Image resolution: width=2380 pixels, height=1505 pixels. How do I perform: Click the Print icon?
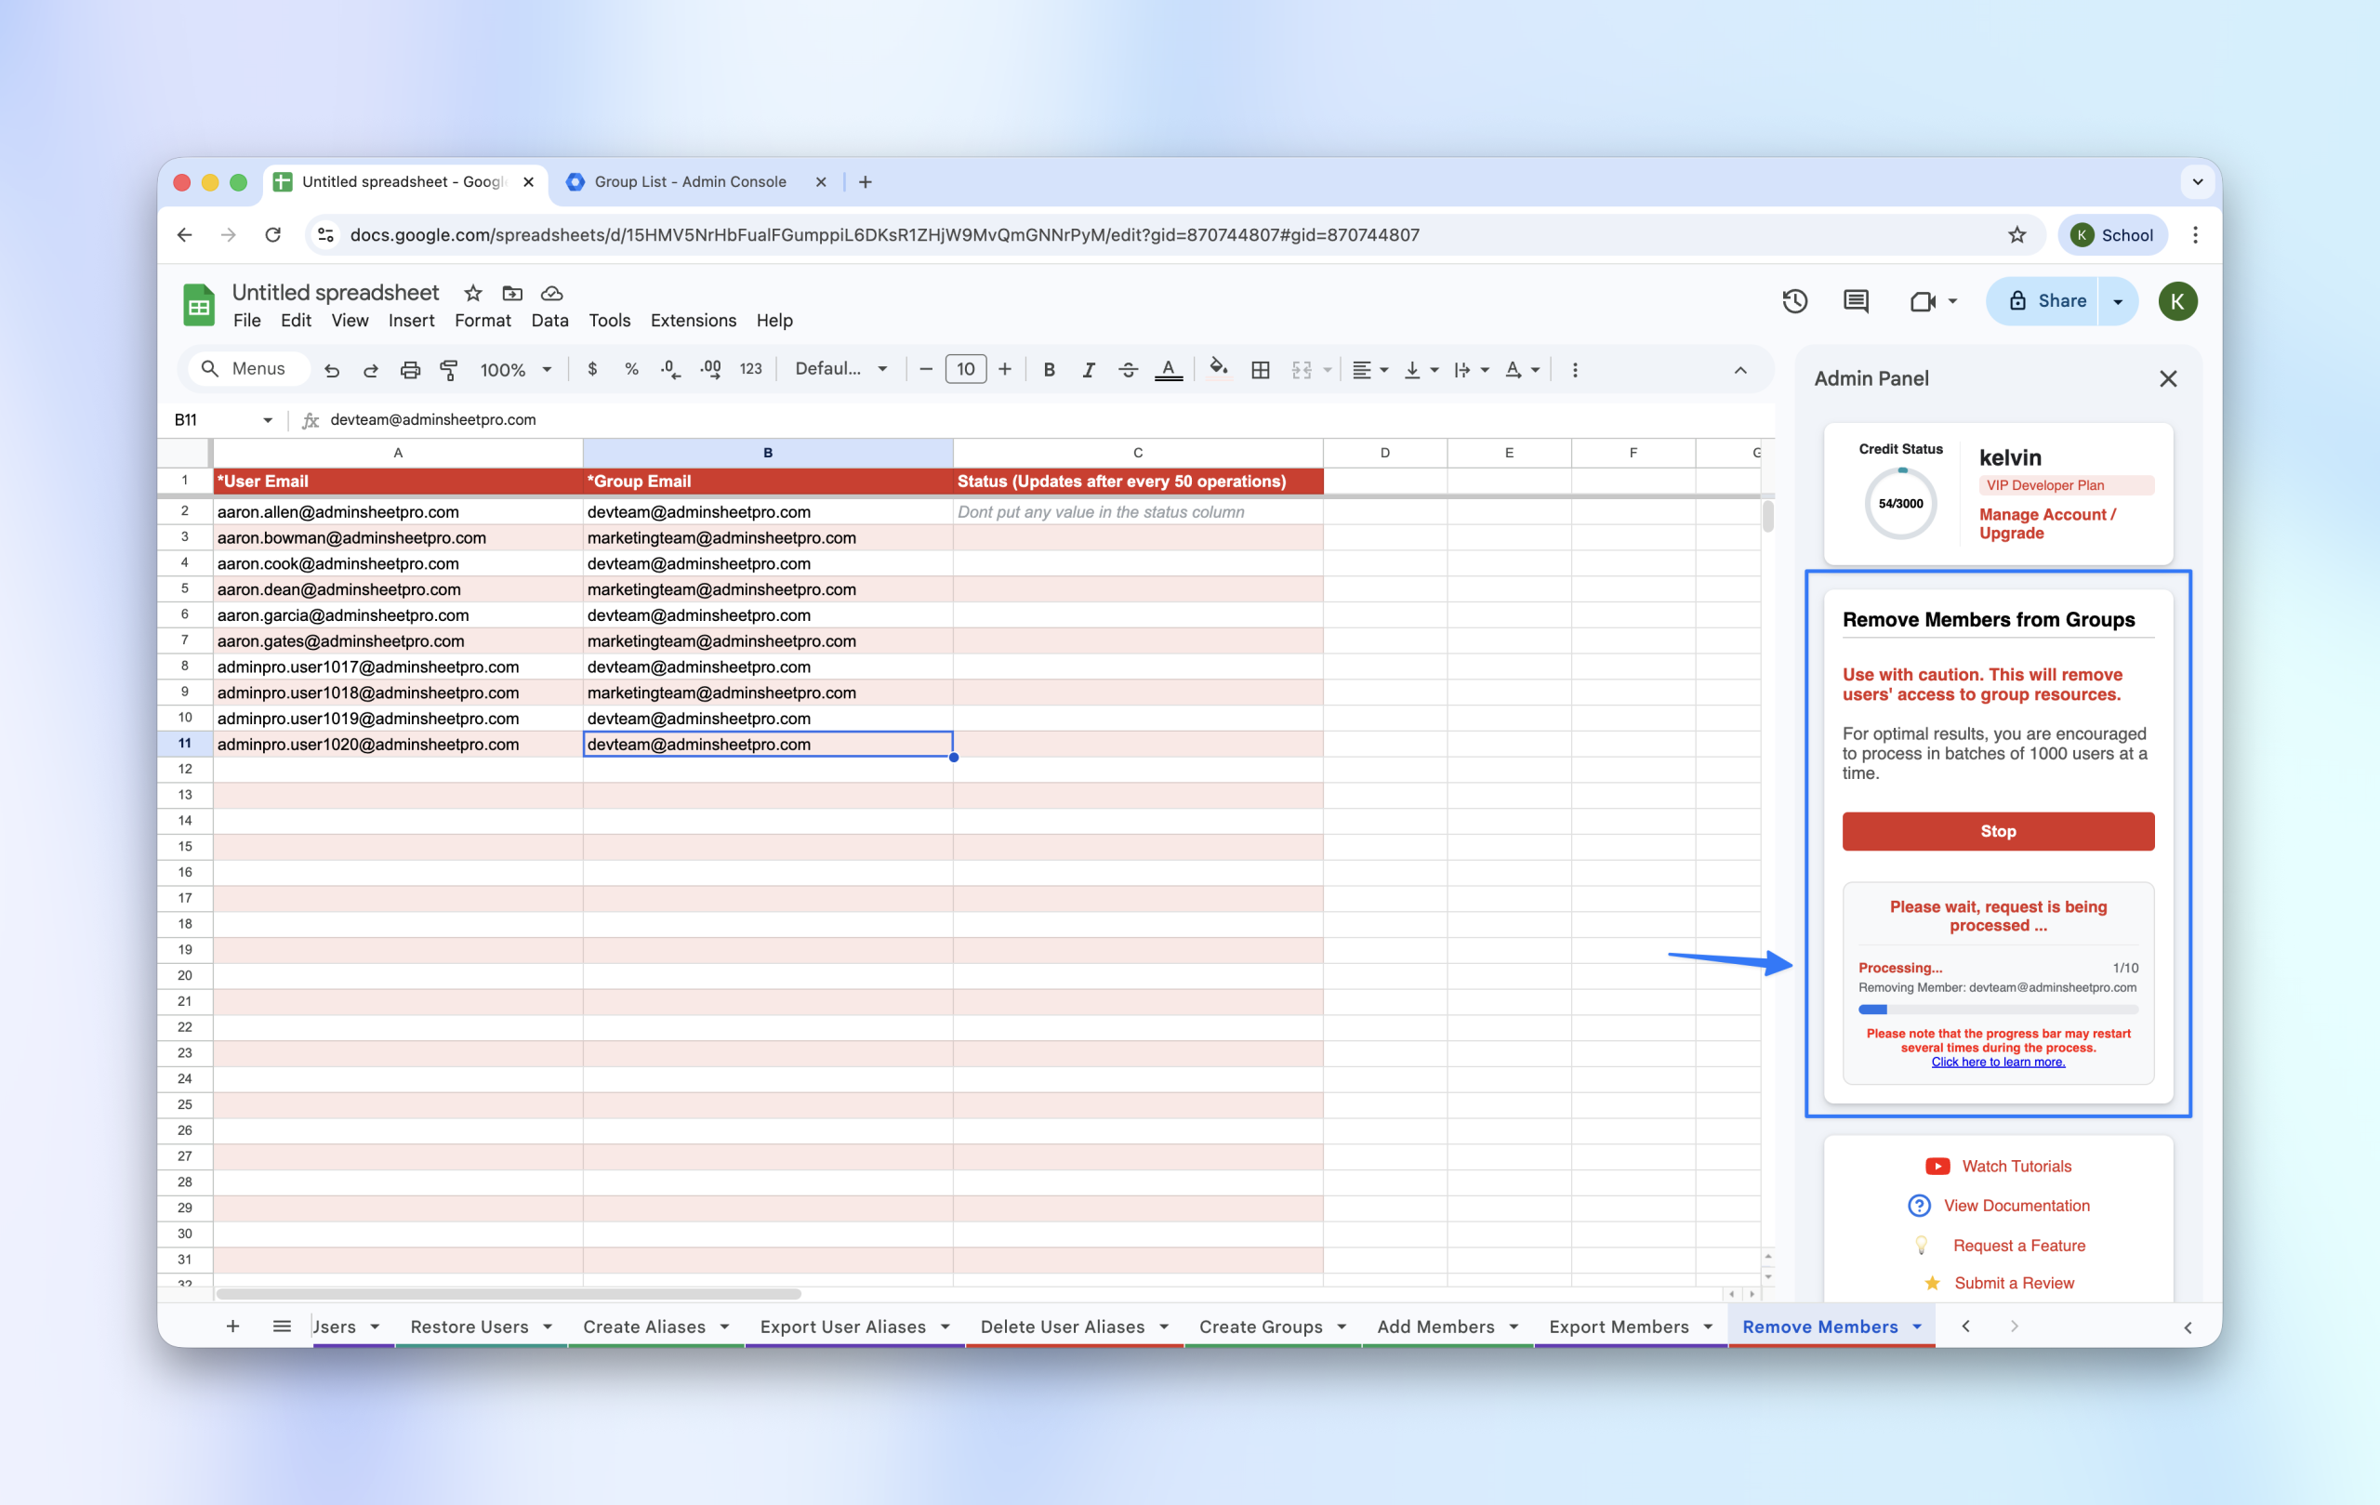coord(410,370)
